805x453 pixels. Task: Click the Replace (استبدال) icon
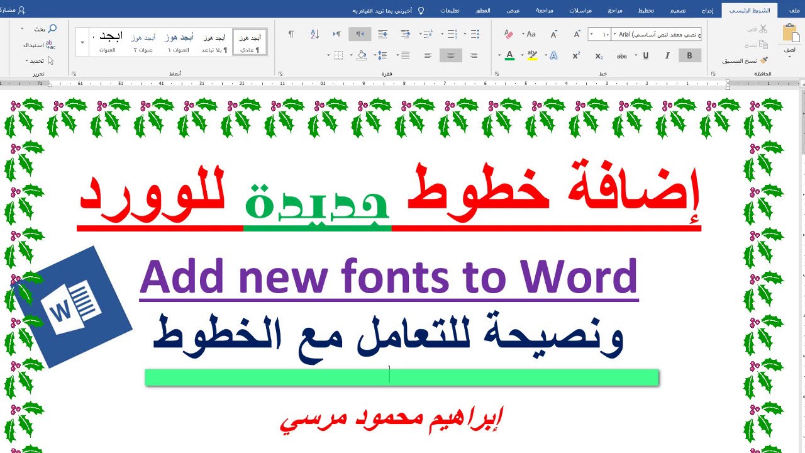(51, 45)
